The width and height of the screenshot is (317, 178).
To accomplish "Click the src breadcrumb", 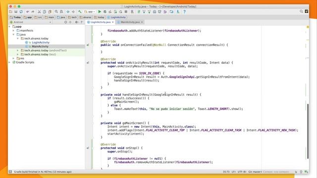I will pyautogui.click(x=39, y=17).
